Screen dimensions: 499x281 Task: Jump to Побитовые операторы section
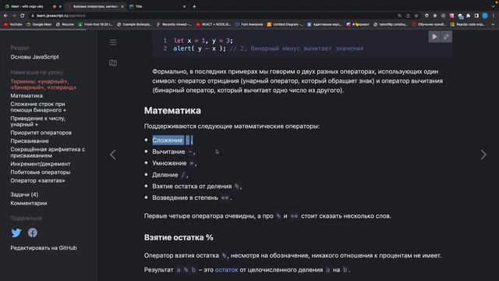click(x=41, y=172)
